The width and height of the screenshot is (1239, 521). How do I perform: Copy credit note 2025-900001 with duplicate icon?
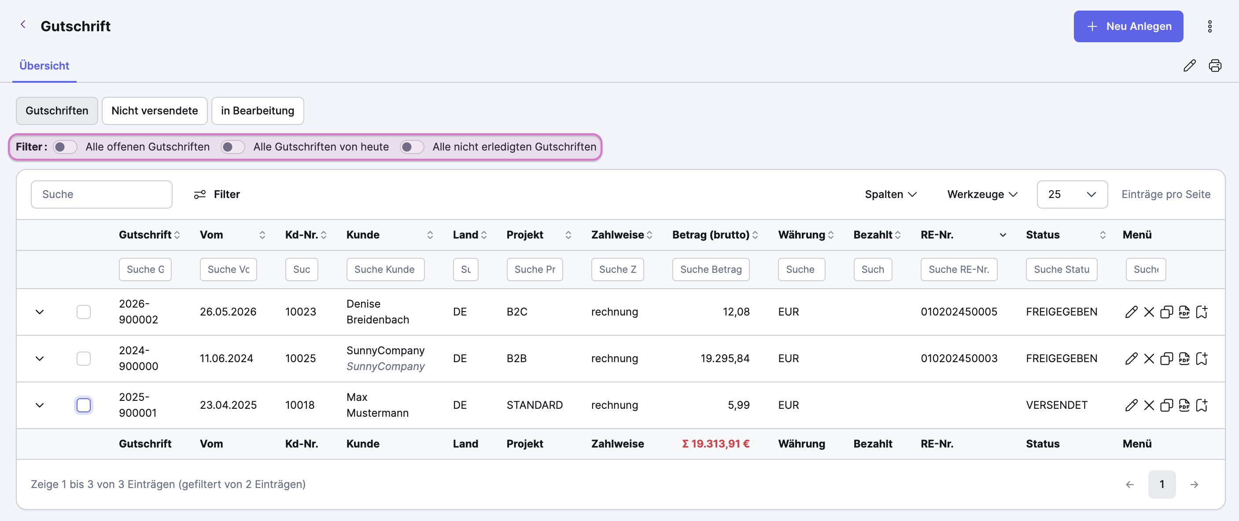click(x=1166, y=405)
